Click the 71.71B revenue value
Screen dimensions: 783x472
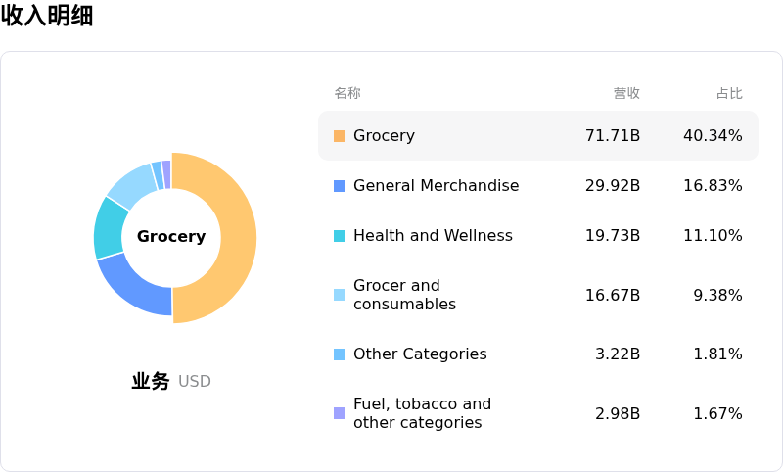point(613,136)
